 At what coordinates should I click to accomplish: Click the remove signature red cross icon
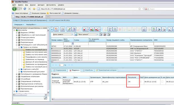[x=97, y=29]
